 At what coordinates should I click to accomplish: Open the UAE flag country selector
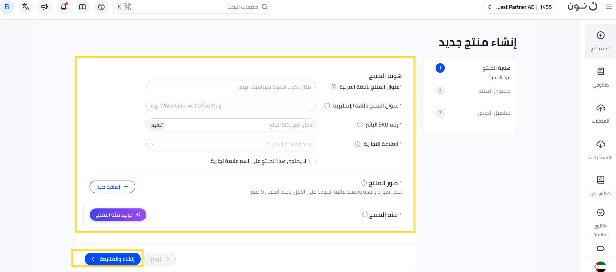pos(601,266)
